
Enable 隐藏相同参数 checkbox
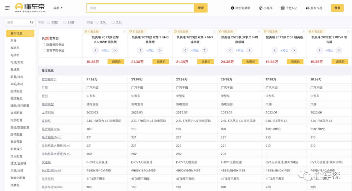click(43, 45)
